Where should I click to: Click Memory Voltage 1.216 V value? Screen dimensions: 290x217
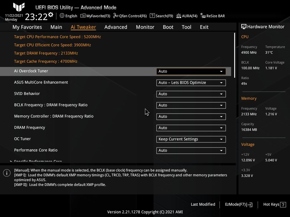(271, 114)
